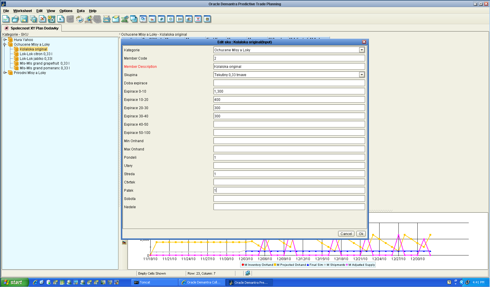Click the funnel filter toolbar icon
The height and width of the screenshot is (287, 490).
click(198, 19)
